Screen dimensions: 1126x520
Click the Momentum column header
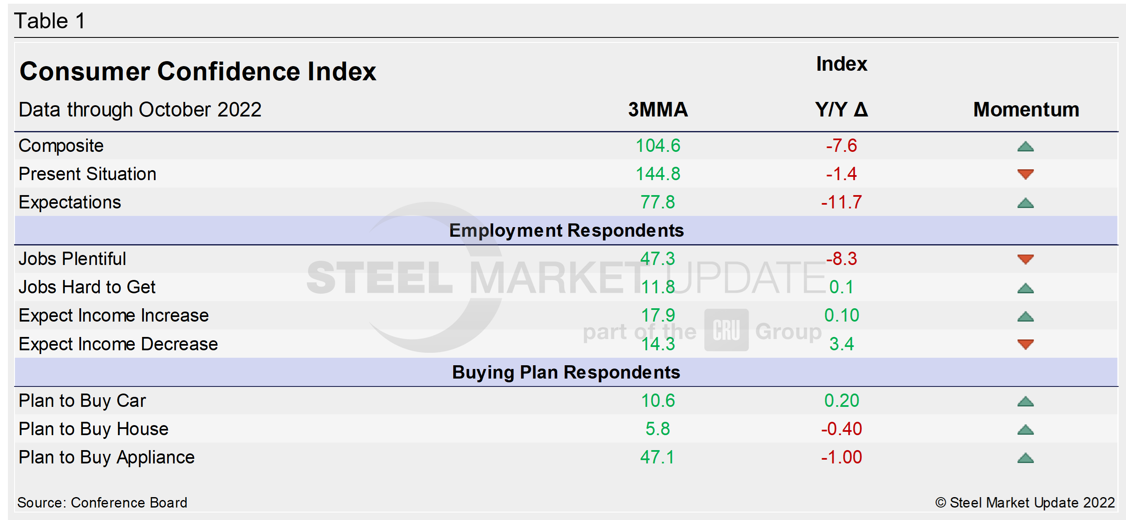(x=1026, y=109)
